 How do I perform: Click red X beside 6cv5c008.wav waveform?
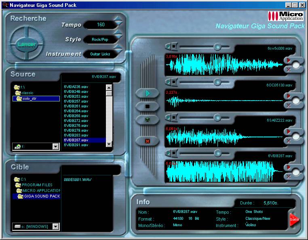click(x=288, y=69)
